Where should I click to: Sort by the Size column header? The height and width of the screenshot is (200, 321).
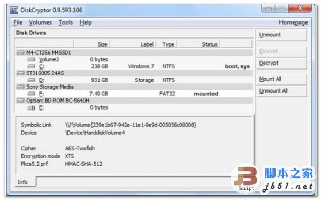pos(91,44)
